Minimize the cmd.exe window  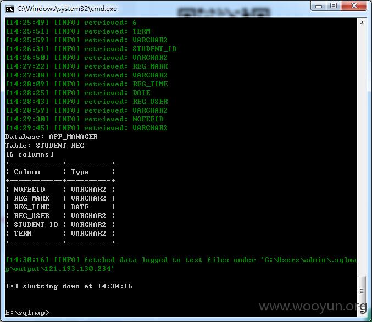coord(319,6)
